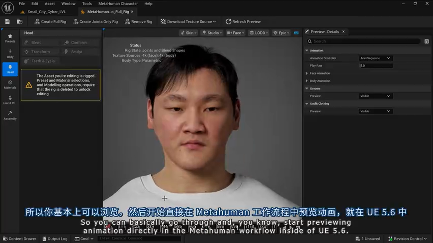This screenshot has height=243, width=433.
Task: Click the Refresh Preview button
Action: [x=243, y=21]
